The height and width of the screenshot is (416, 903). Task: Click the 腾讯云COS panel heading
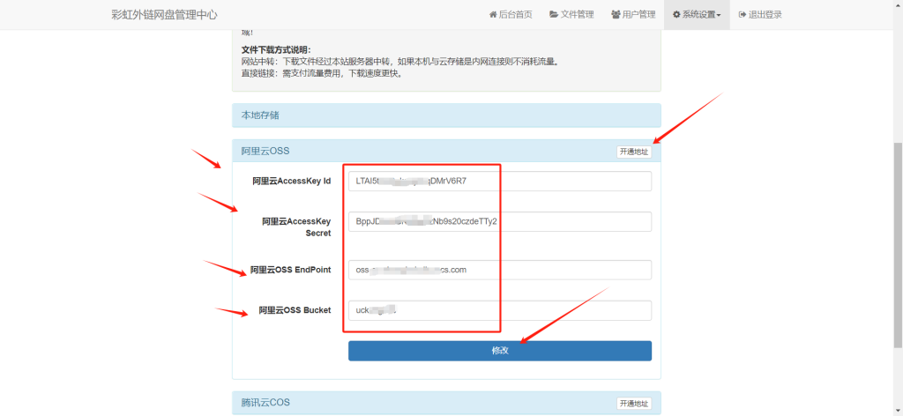pyautogui.click(x=265, y=402)
